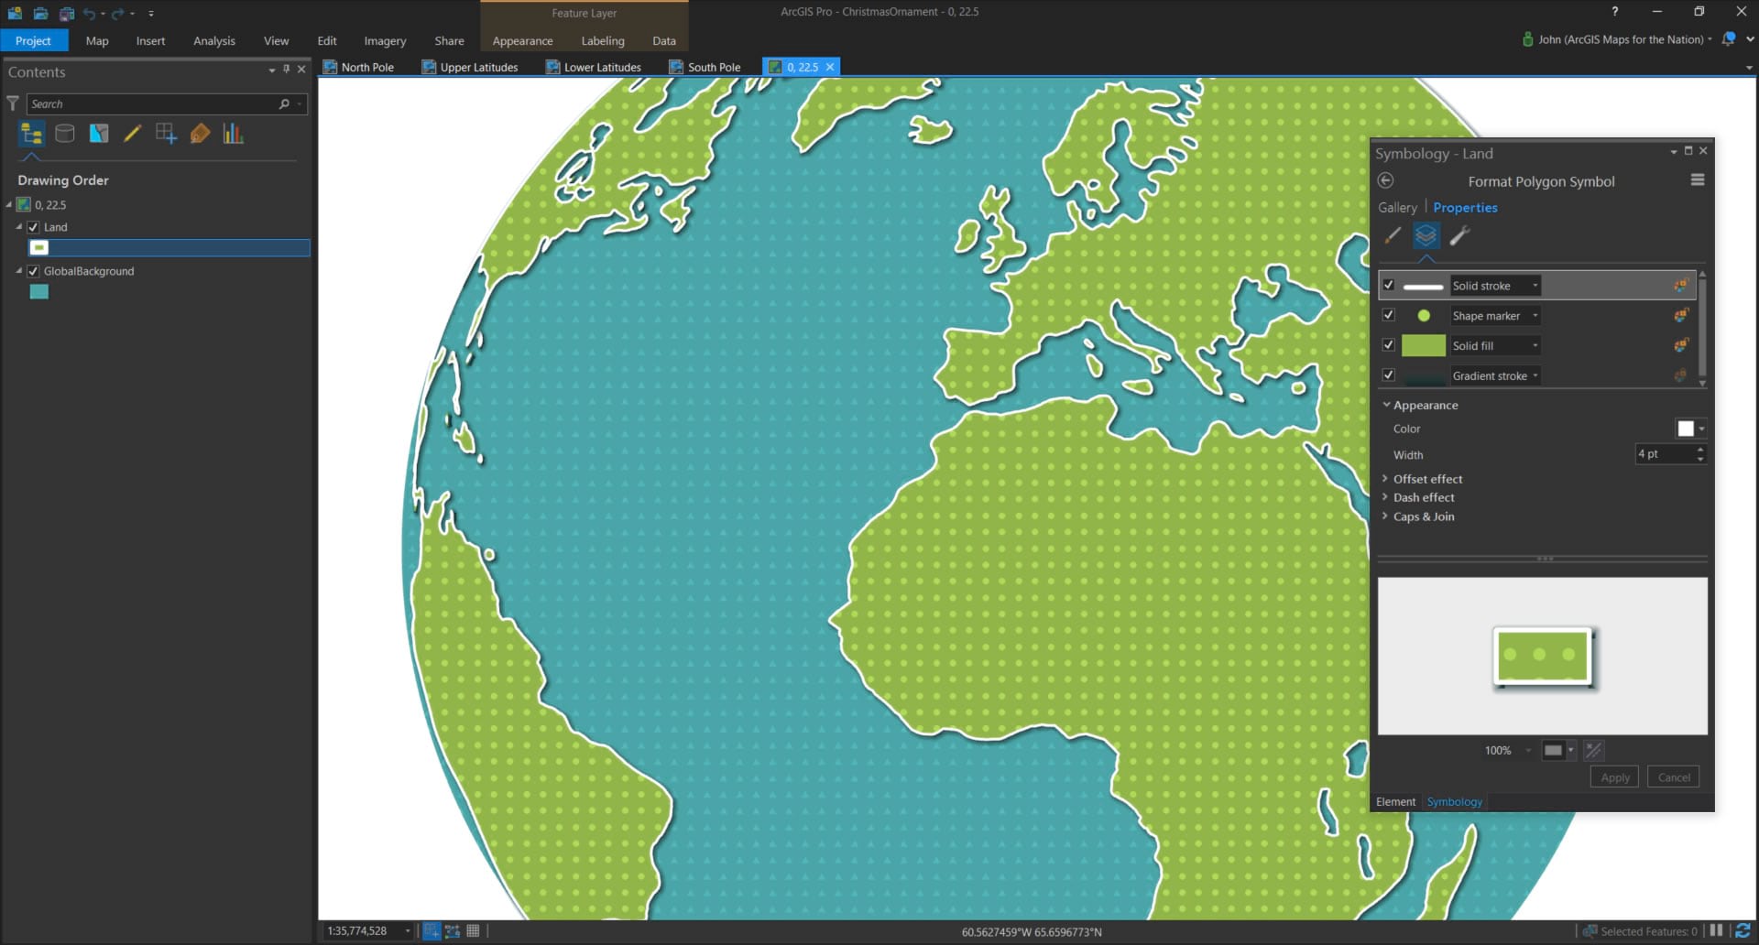Select List By Charts bar-graph icon

(x=233, y=134)
